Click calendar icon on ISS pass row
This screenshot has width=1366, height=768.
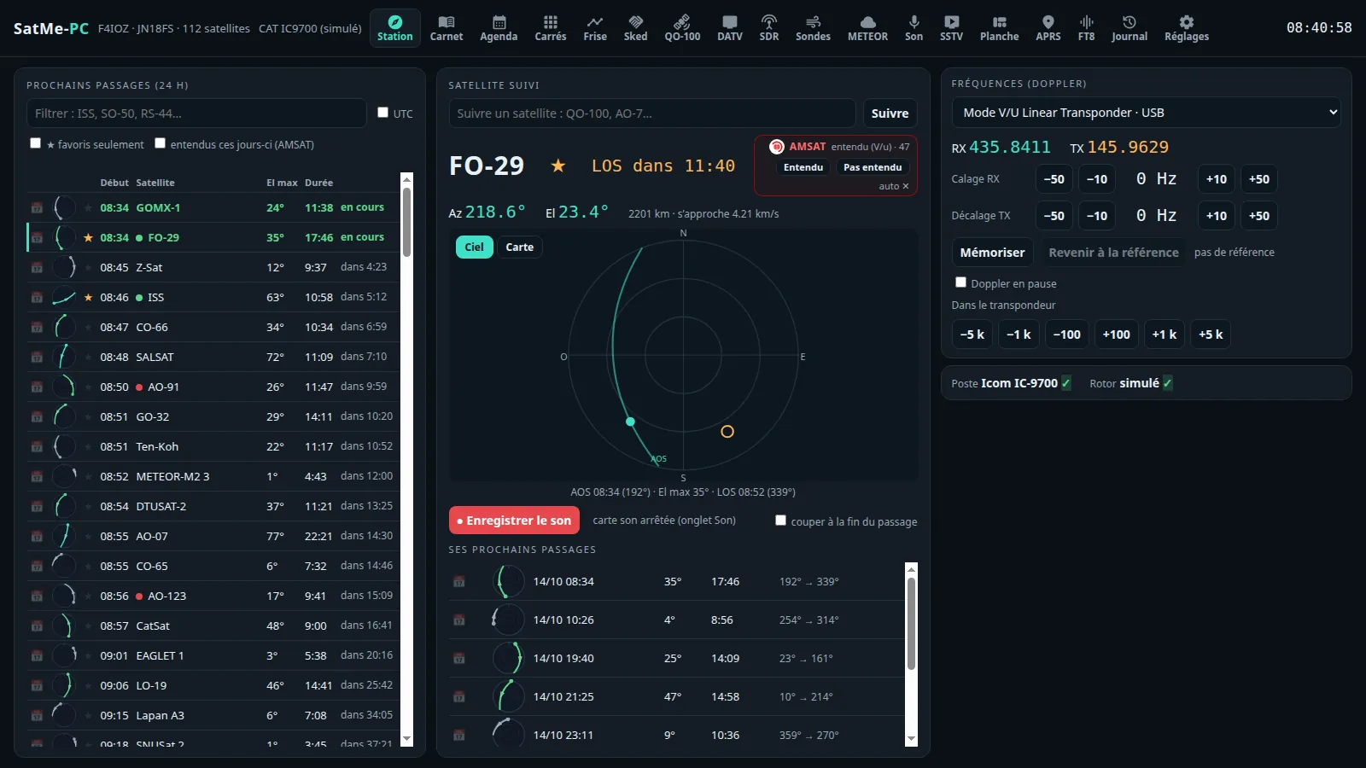click(x=37, y=297)
